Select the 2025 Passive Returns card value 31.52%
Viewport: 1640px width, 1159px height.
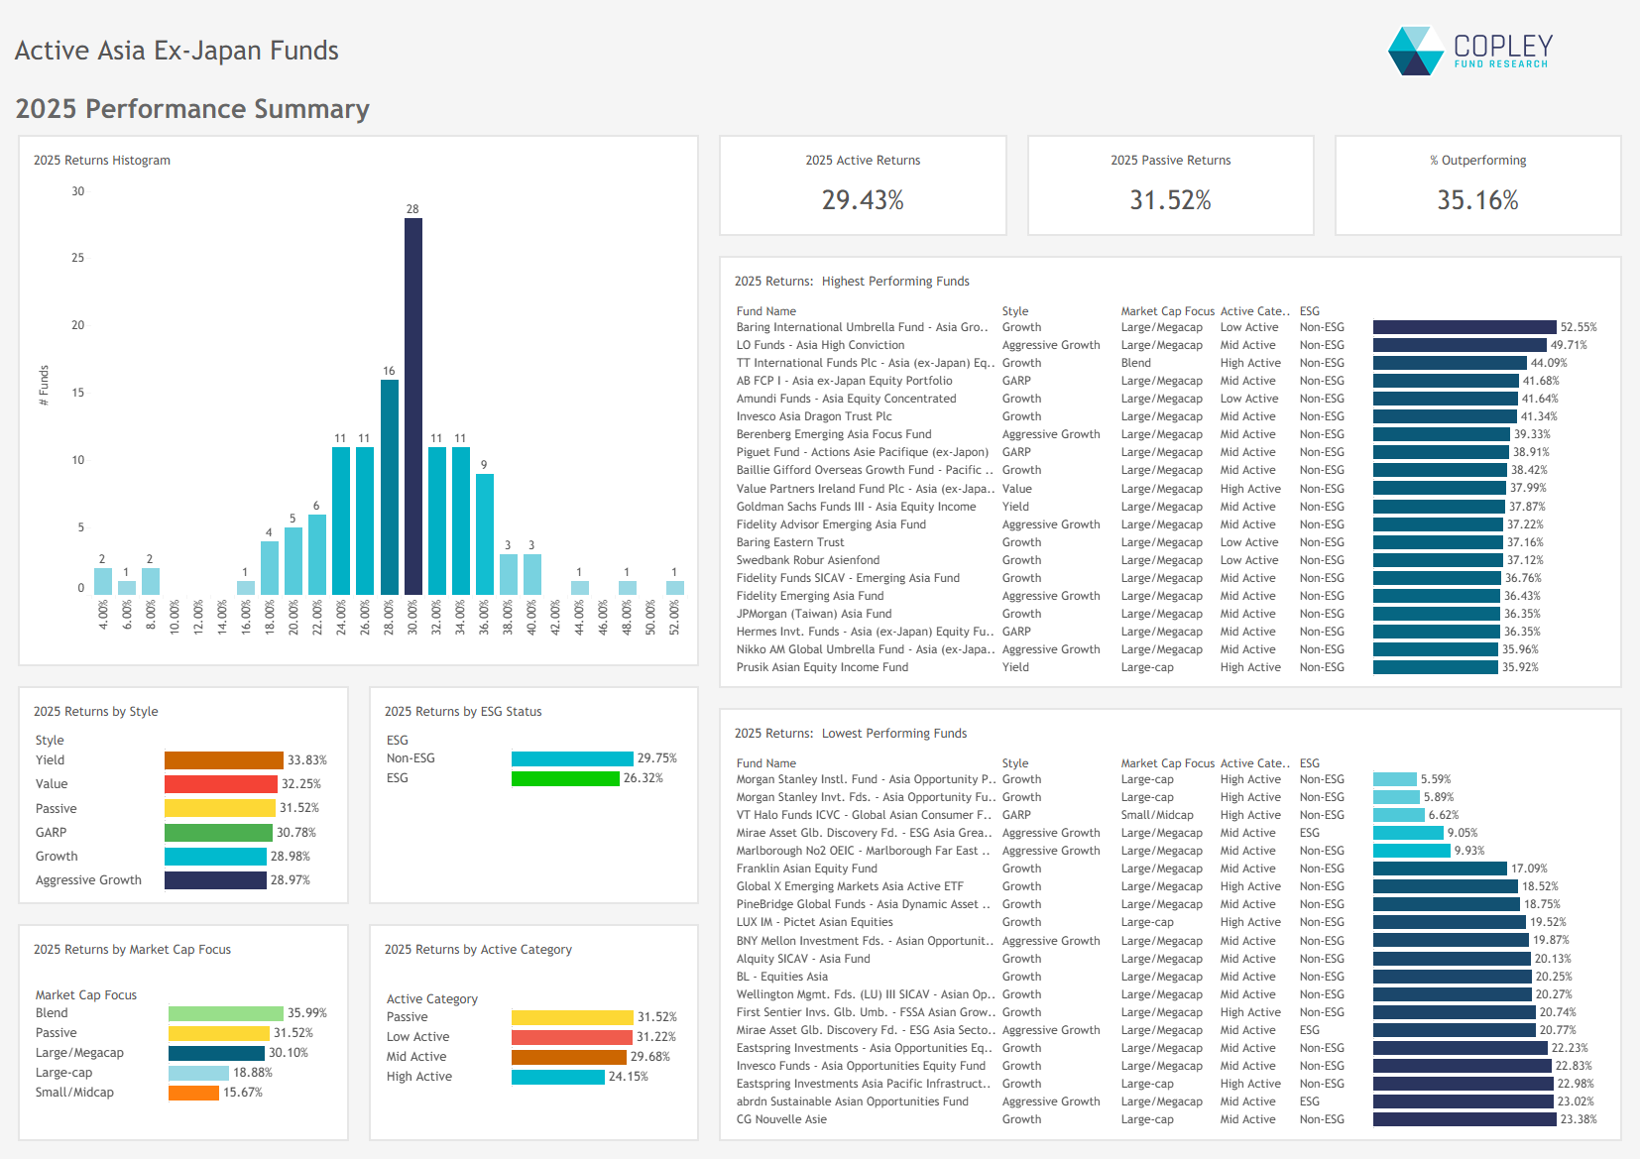[1170, 201]
